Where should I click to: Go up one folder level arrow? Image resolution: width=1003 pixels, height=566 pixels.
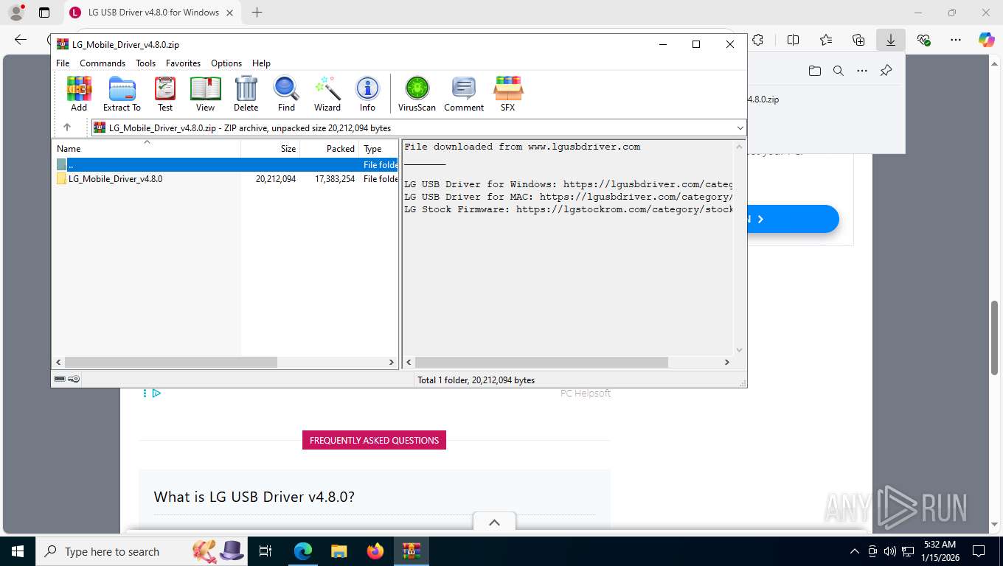pos(67,127)
